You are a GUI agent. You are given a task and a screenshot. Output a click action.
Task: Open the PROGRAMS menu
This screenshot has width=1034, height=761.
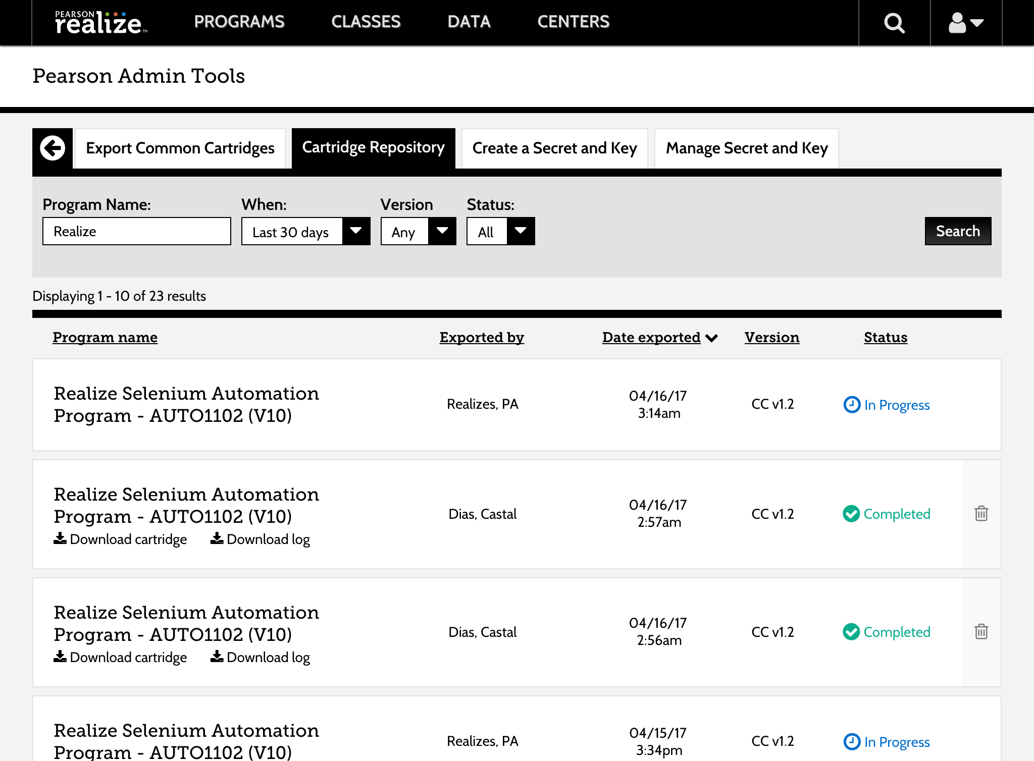[239, 22]
